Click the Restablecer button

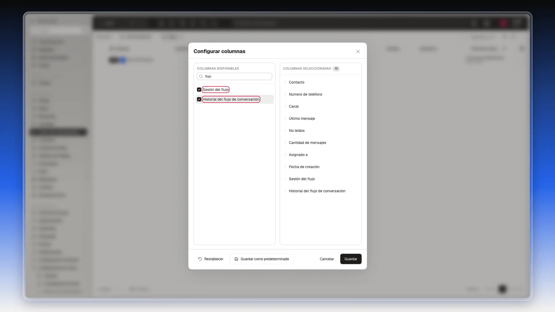point(211,259)
